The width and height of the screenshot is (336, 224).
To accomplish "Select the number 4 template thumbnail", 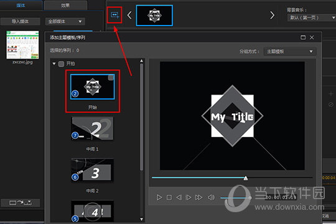I will pyautogui.click(x=92, y=212).
